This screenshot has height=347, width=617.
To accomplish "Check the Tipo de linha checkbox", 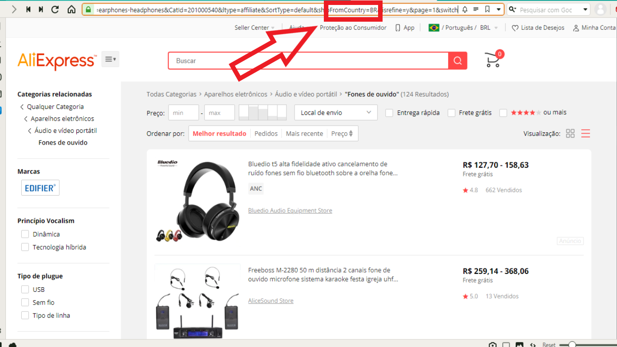I will pos(25,315).
